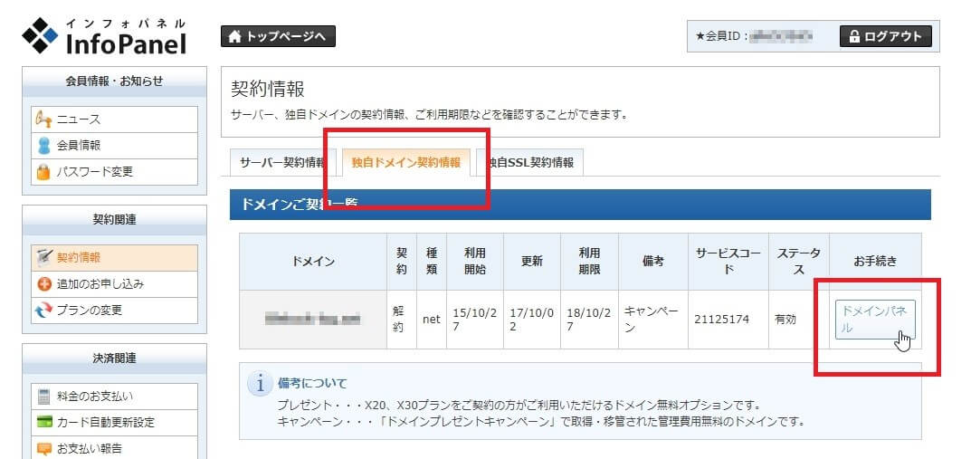Image resolution: width=971 pixels, height=459 pixels.
Task: Open the ドメインパネル button
Action: (874, 320)
